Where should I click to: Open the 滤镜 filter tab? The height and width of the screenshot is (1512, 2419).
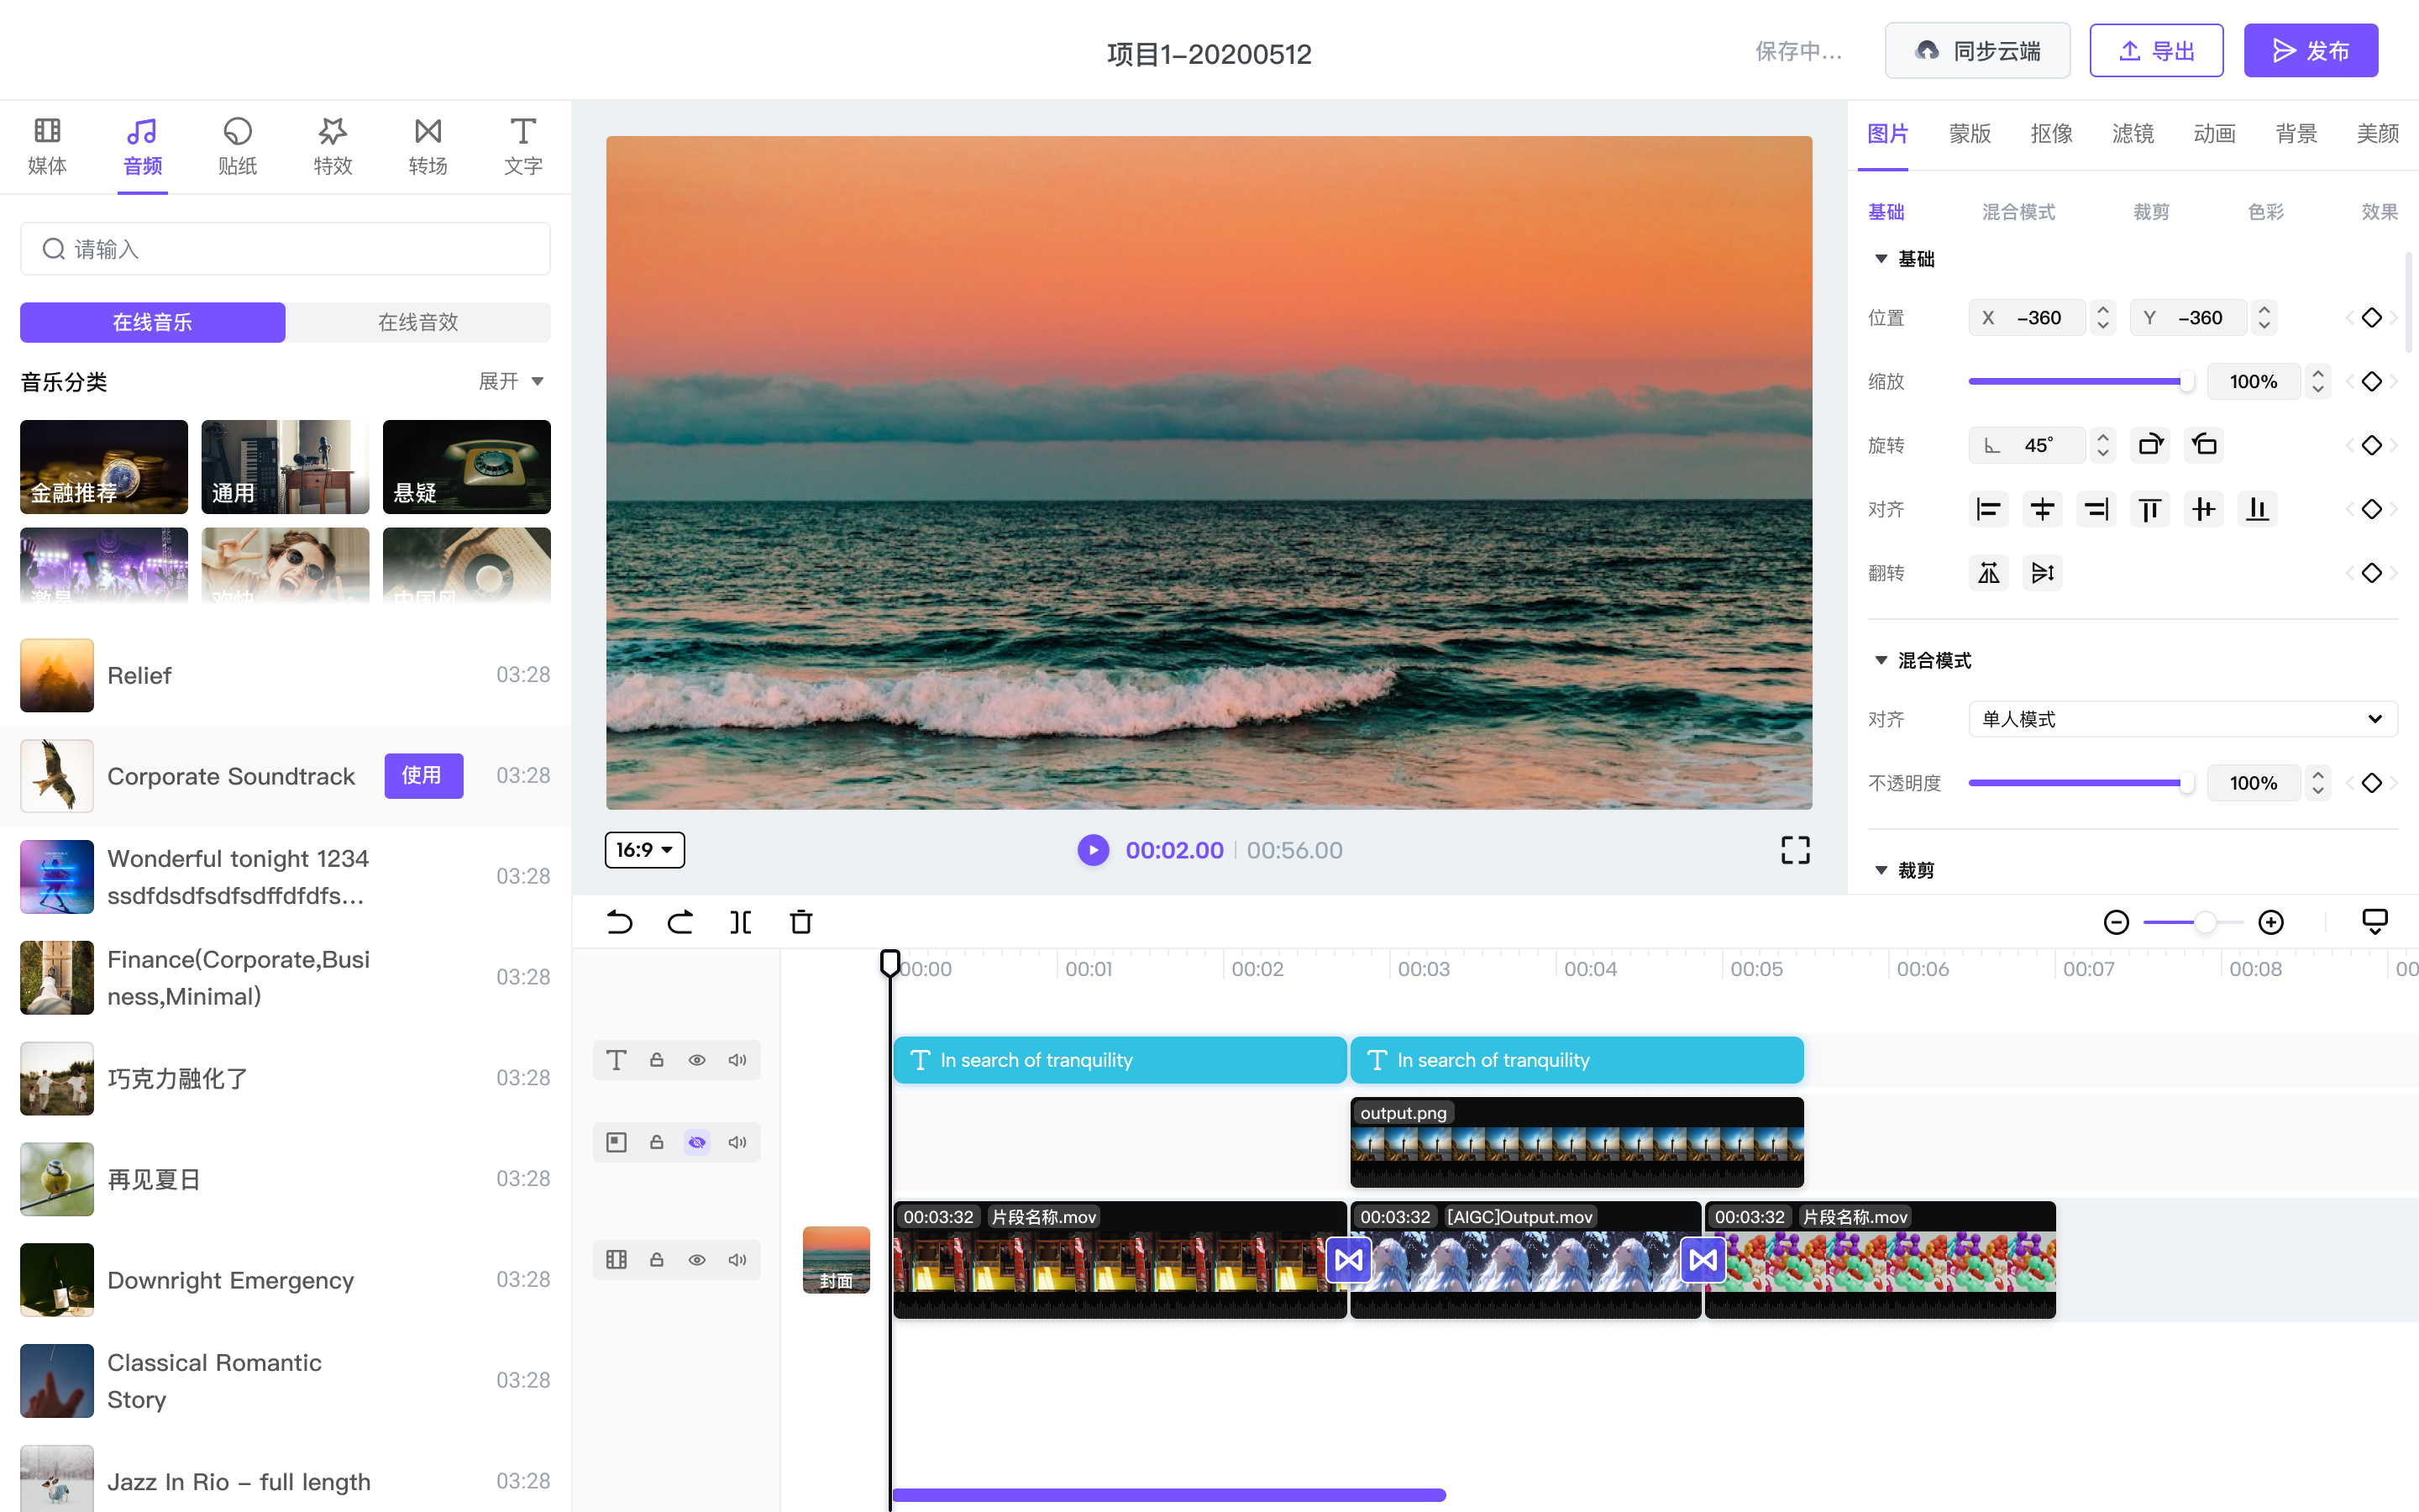pos(2132,134)
